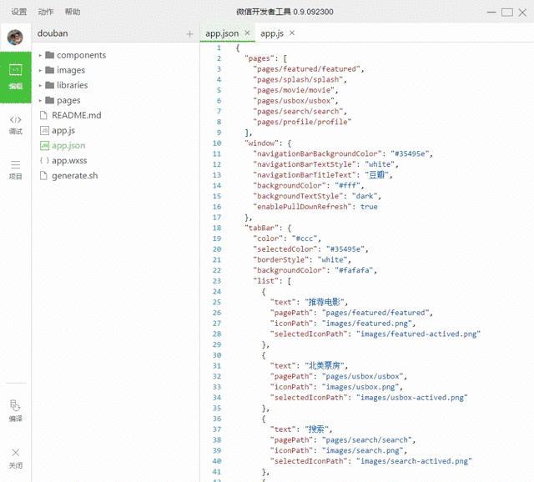Click the "pages/movie/movie" string on line 5
The width and height of the screenshot is (534, 482).
[294, 90]
